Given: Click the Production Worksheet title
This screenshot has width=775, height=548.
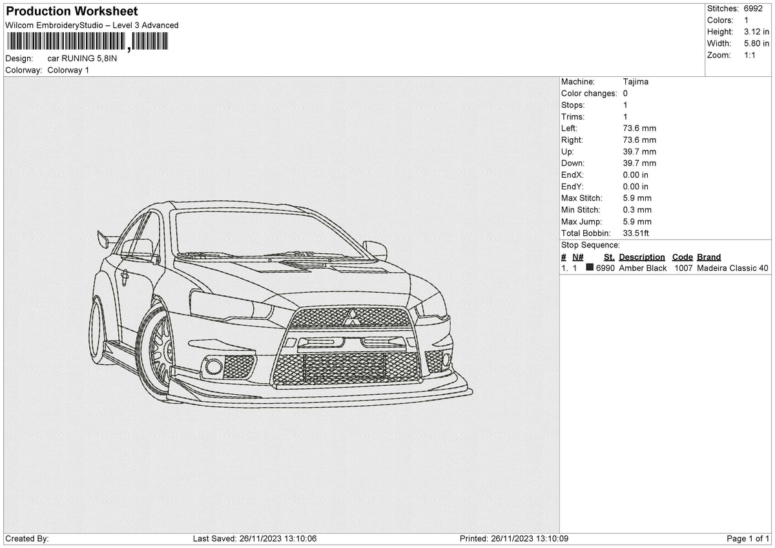Looking at the screenshot, I should pyautogui.click(x=72, y=12).
